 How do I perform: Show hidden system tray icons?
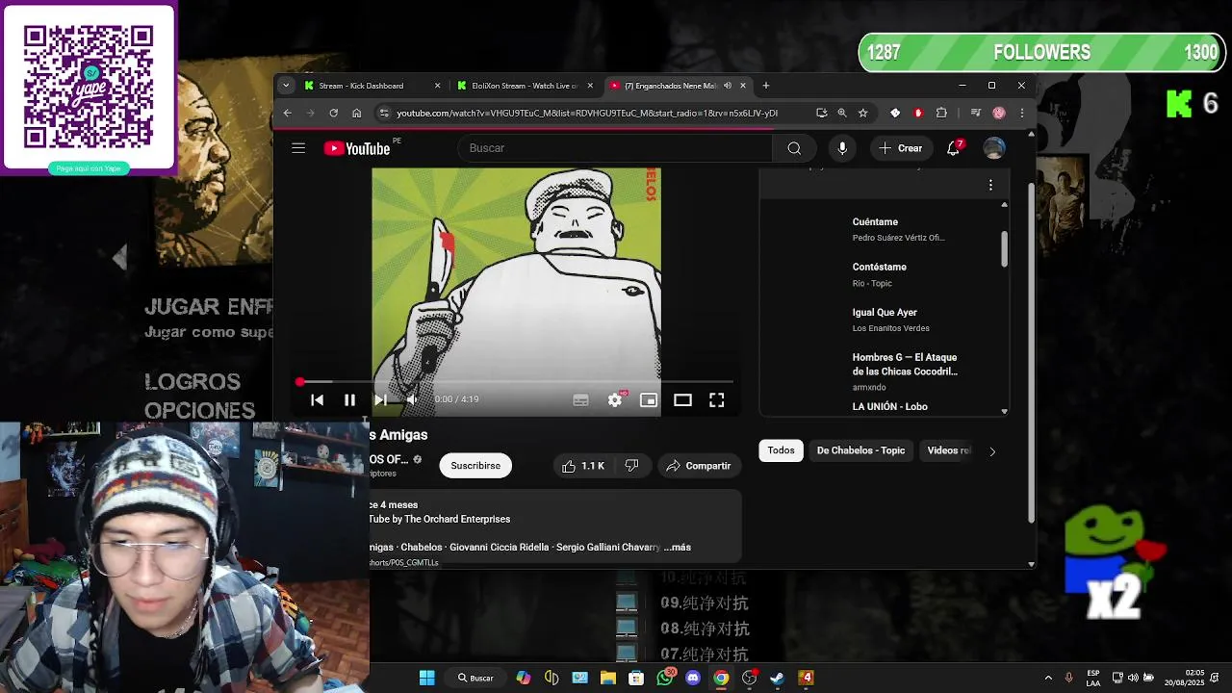click(x=1048, y=678)
